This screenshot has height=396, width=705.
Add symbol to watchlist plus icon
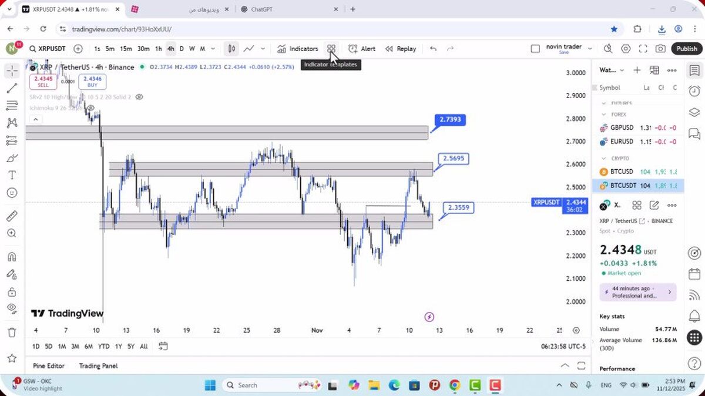pos(637,70)
